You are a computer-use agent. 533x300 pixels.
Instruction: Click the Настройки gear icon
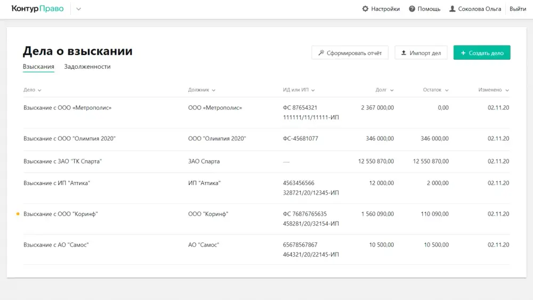click(x=365, y=9)
